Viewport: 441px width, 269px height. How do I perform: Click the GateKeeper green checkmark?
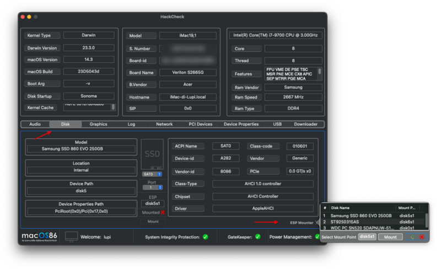[x=257, y=237]
